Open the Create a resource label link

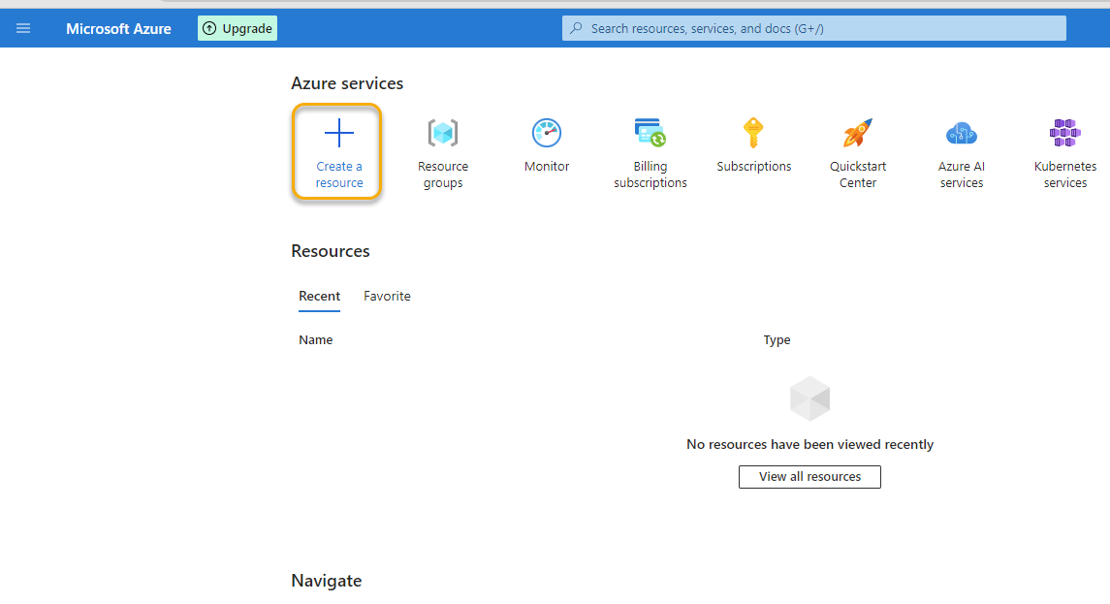[x=339, y=175]
